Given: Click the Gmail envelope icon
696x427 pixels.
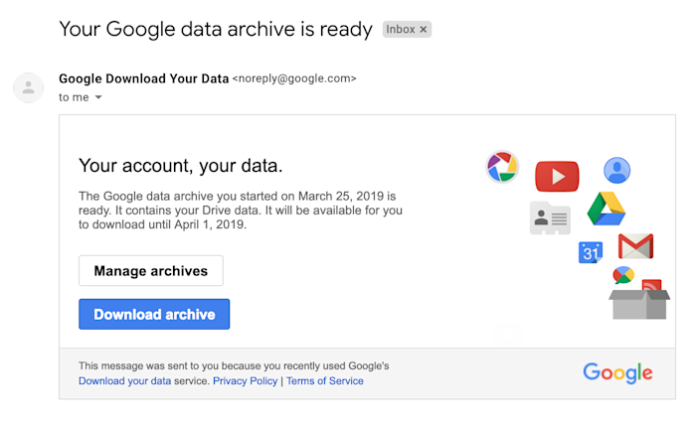Looking at the screenshot, I should (635, 246).
